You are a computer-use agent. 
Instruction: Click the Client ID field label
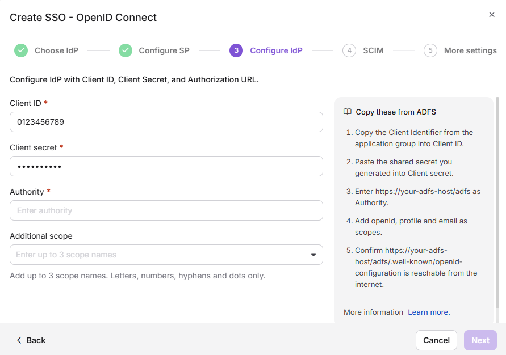point(26,103)
